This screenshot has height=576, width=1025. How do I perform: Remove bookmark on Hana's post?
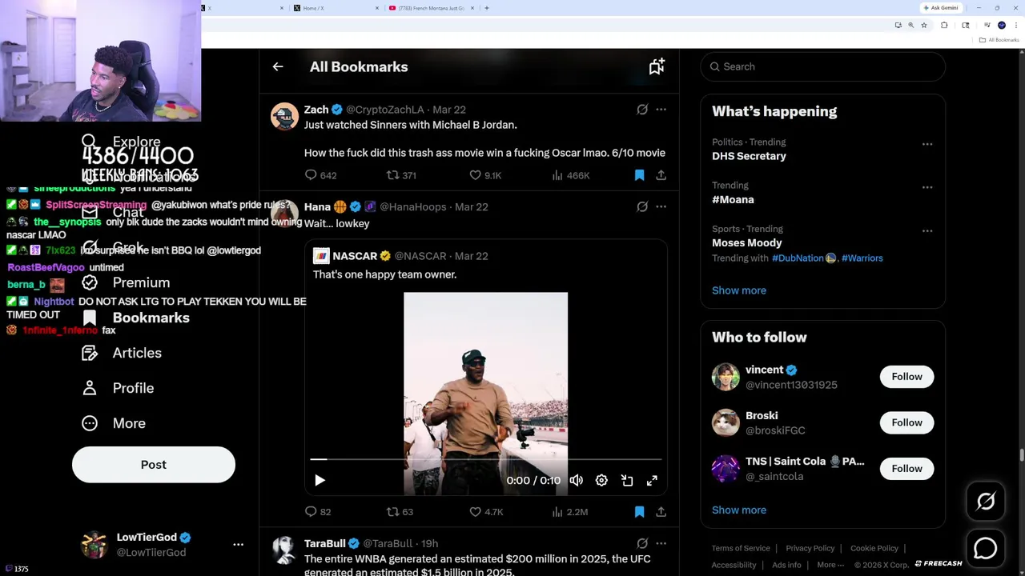point(639,512)
